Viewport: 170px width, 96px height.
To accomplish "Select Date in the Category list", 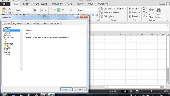I will click(x=6, y=39).
